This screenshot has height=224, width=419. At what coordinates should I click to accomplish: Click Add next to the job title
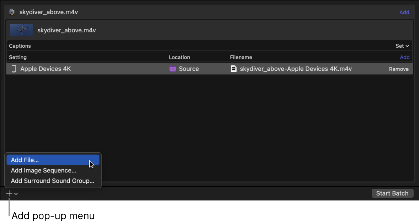tap(404, 12)
